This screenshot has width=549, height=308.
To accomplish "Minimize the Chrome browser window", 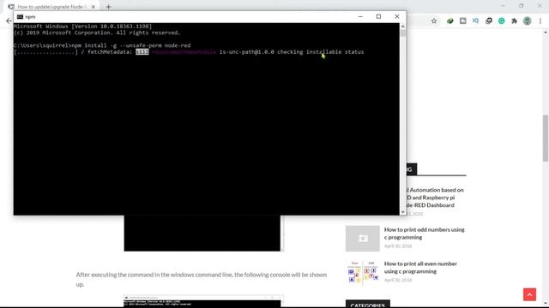I will 503,6.
